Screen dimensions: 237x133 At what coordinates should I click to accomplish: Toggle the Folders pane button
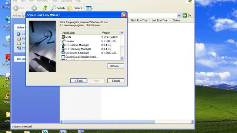pyautogui.click(x=75, y=8)
